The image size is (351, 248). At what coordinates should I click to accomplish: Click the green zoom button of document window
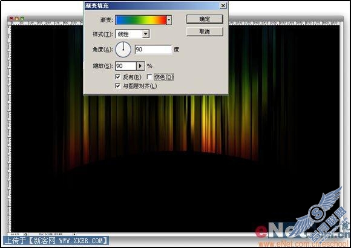[x=22, y=19]
